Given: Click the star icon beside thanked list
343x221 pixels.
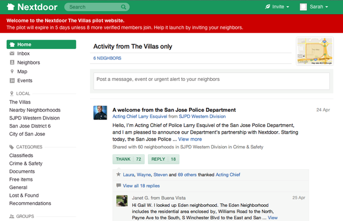Looking at the screenshot, I should pyautogui.click(x=118, y=174).
